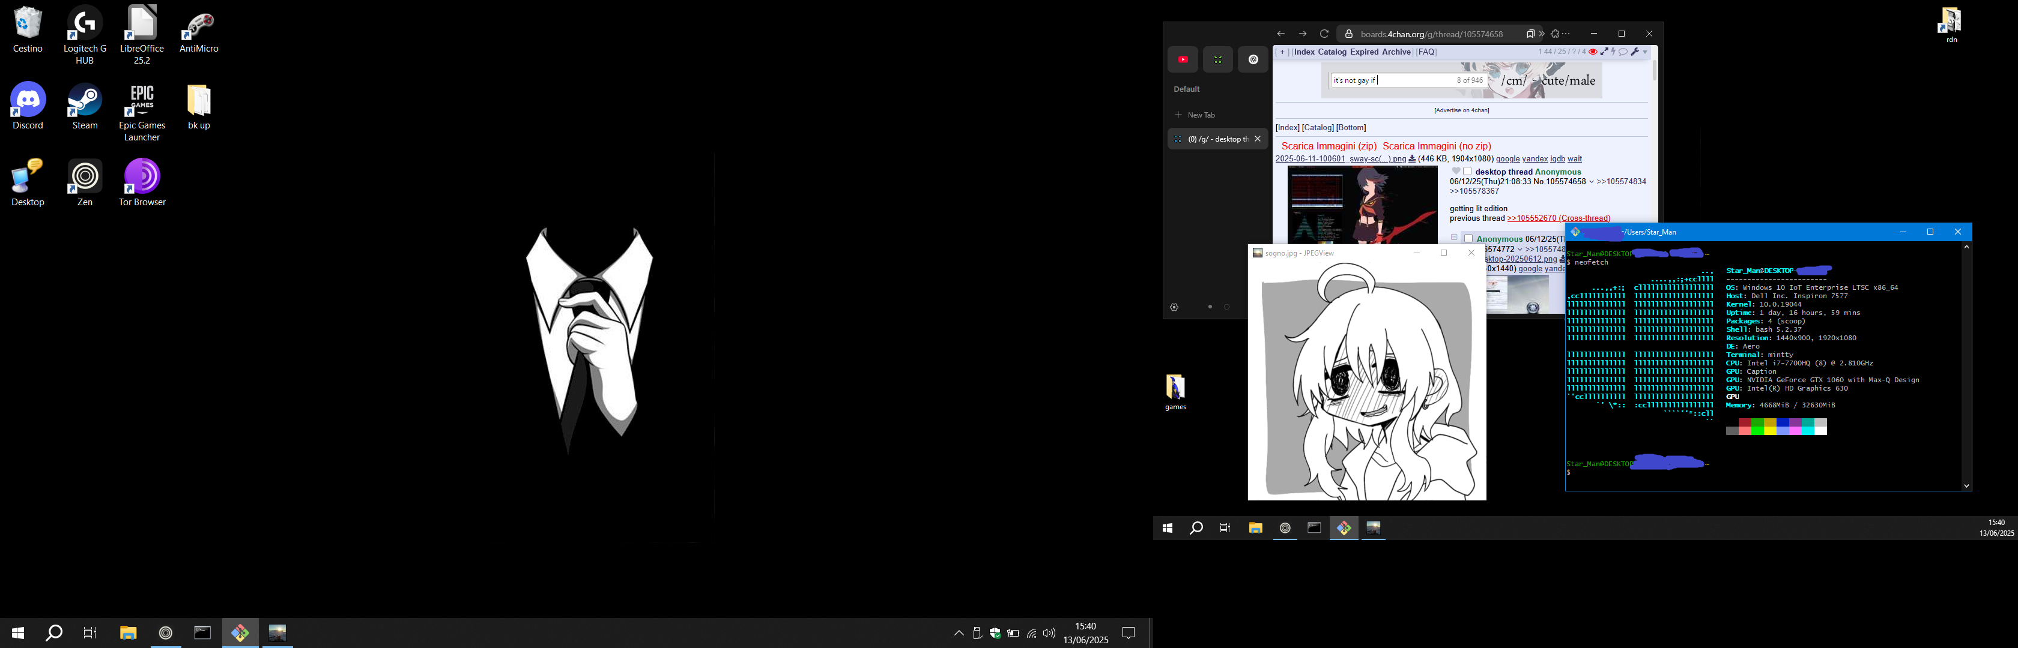Toggle the red eye thread watcher icon
The height and width of the screenshot is (648, 2018).
[1593, 52]
